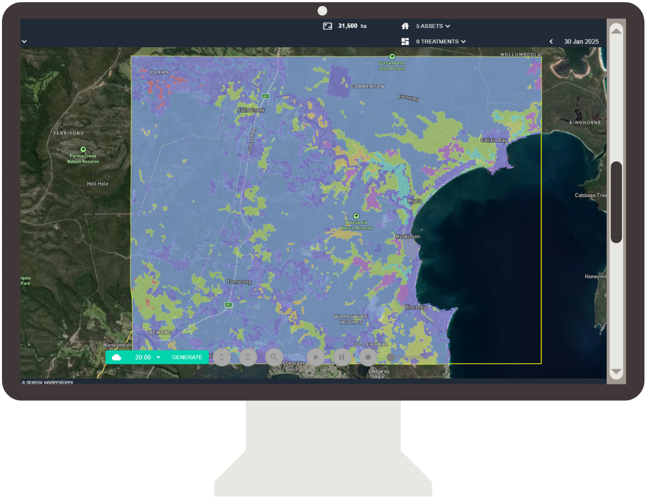This screenshot has width=663, height=497.
Task: Click the Vincentia map label
Action: click(416, 307)
